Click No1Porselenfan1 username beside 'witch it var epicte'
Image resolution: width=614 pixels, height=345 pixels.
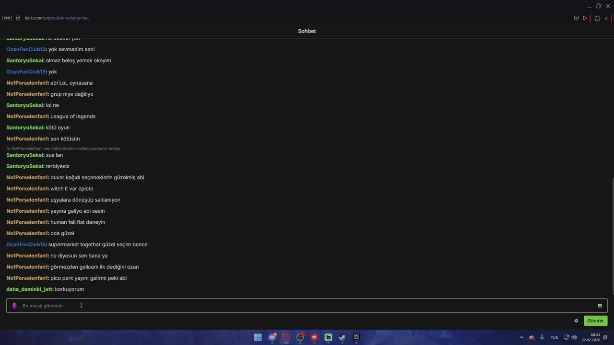tap(27, 188)
